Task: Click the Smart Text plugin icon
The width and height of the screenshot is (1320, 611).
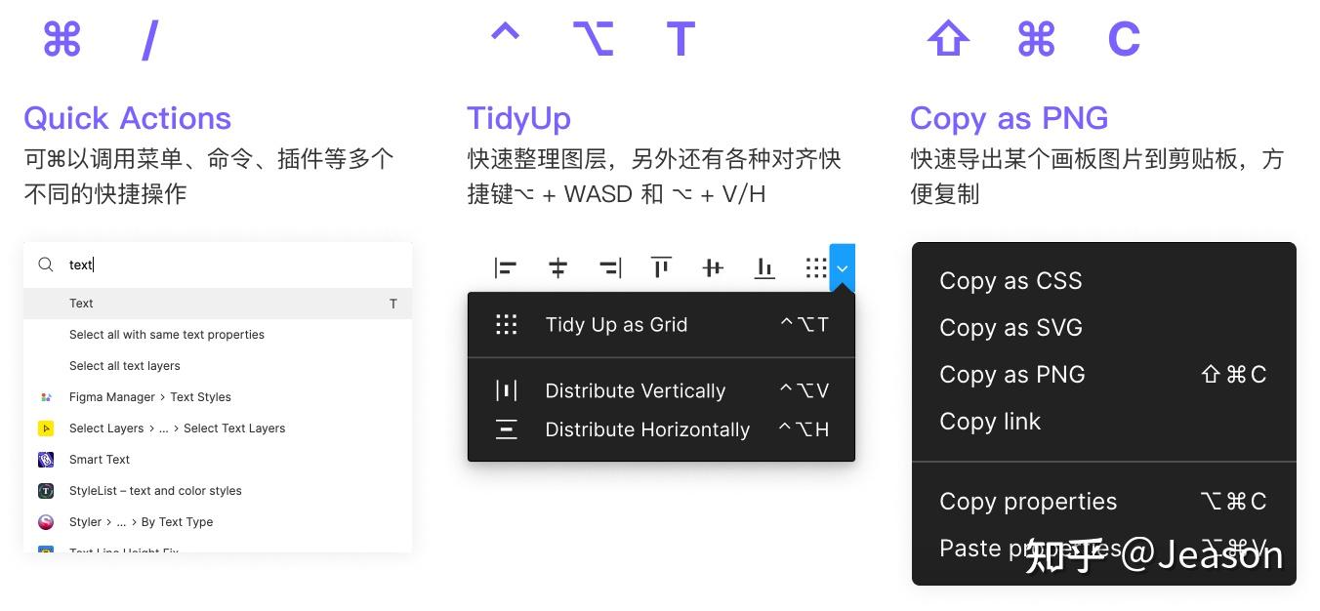Action: [46, 460]
